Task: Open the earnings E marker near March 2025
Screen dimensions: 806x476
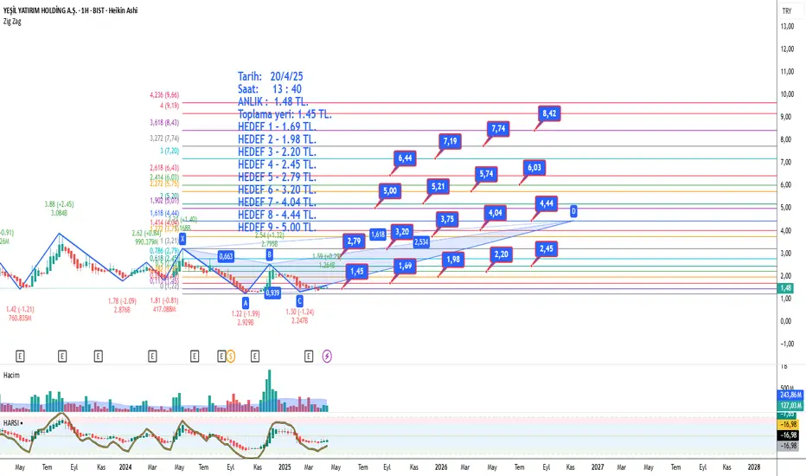Action: tap(309, 356)
